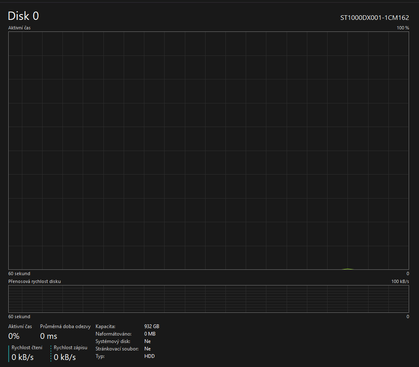Click the 60 sekund label under the activity graph
The width and height of the screenshot is (419, 367).
19,273
